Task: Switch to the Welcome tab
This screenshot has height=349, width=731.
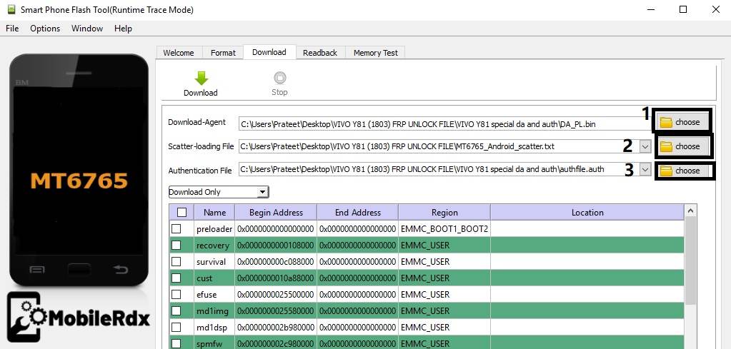Action: [x=179, y=53]
